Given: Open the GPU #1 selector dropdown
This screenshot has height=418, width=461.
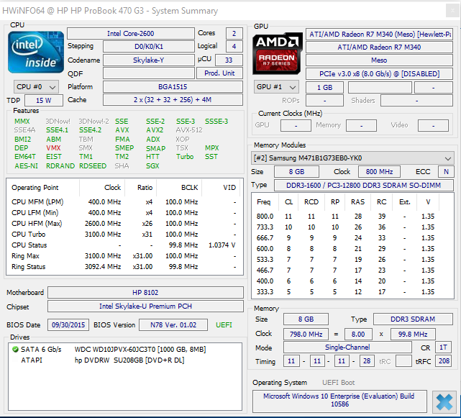Looking at the screenshot, I should click(x=276, y=87).
